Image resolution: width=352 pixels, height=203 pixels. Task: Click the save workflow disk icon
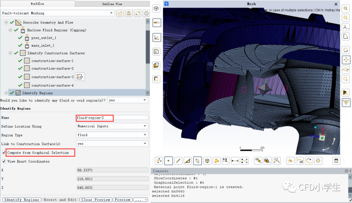point(129,13)
